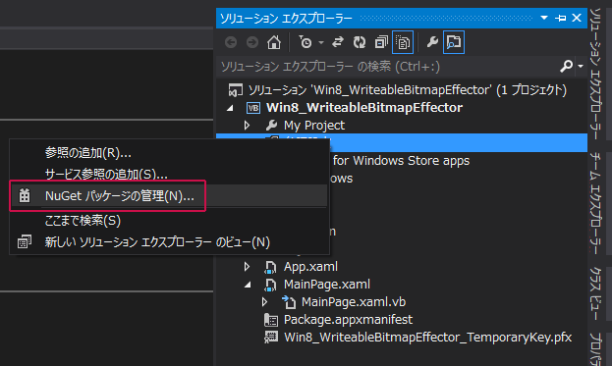Click the TemporaryKey.pfx certificate icon
The width and height of the screenshot is (612, 366).
(271, 338)
